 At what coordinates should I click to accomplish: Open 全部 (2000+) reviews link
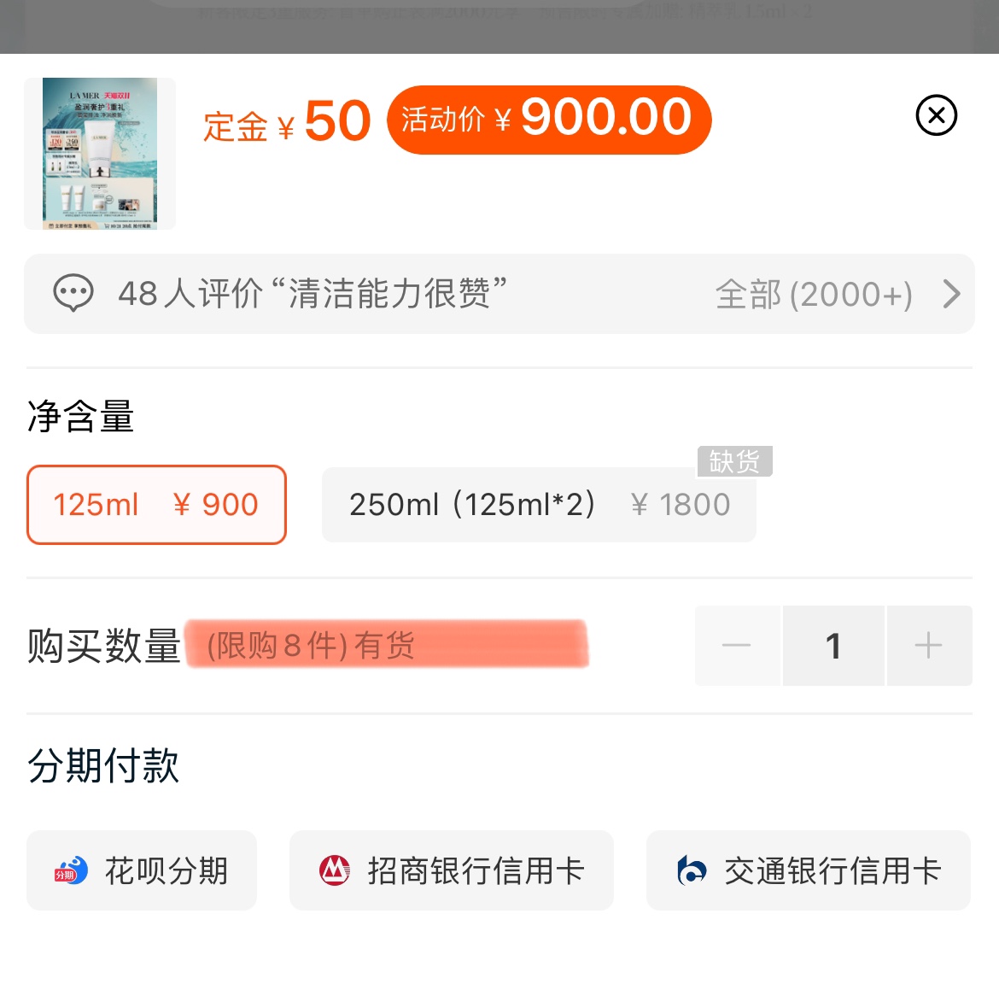[814, 295]
